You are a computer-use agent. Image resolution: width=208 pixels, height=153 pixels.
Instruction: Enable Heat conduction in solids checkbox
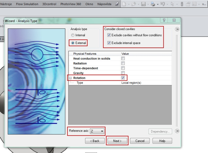[x=123, y=58]
